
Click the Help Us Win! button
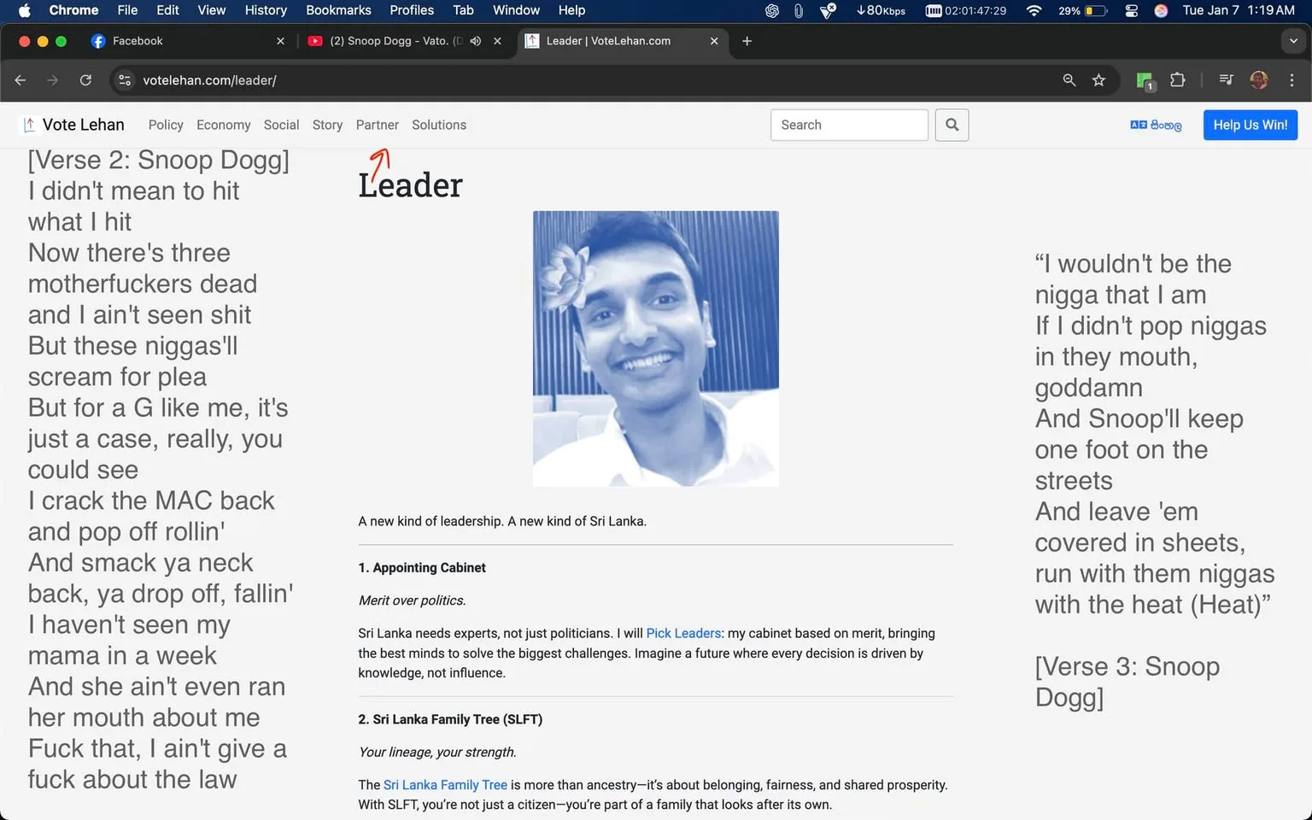1250,125
